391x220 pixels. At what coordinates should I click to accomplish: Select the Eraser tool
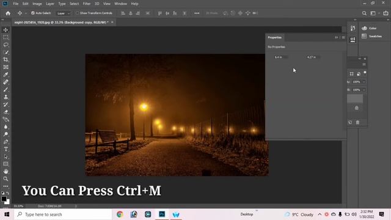click(x=5, y=112)
